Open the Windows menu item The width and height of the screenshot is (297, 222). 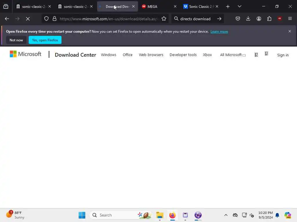click(x=108, y=55)
